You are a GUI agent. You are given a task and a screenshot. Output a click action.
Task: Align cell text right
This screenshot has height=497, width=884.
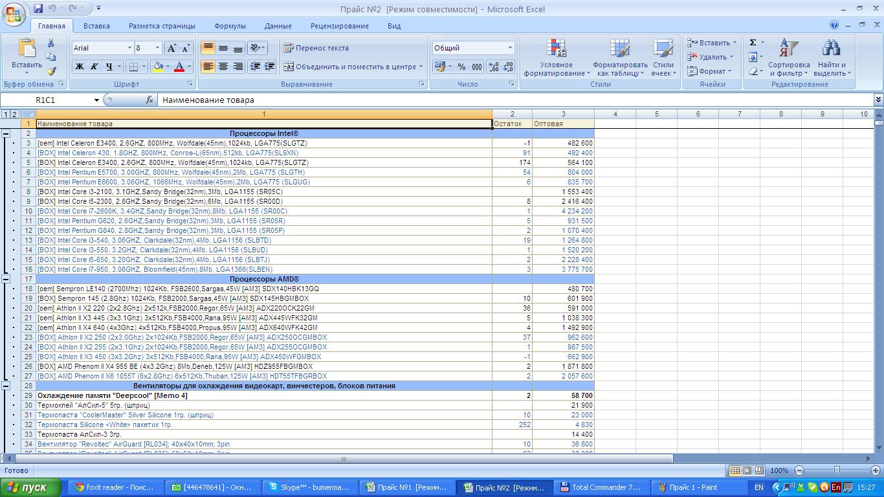tap(238, 66)
